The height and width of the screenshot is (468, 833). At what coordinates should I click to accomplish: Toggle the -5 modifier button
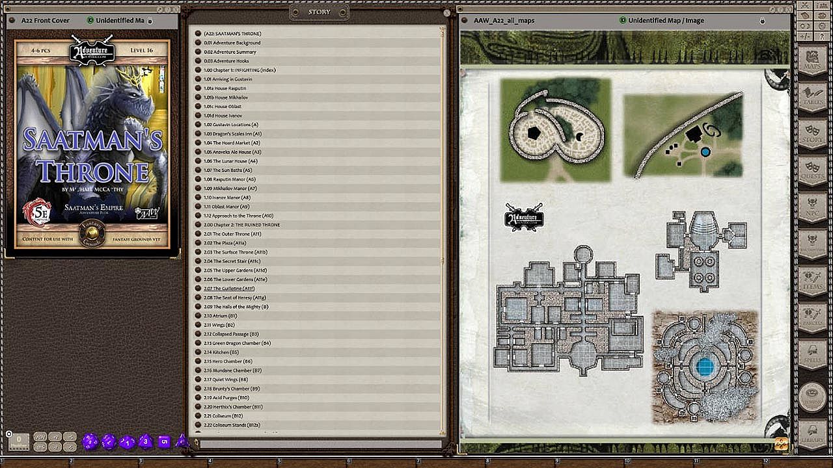[x=70, y=447]
